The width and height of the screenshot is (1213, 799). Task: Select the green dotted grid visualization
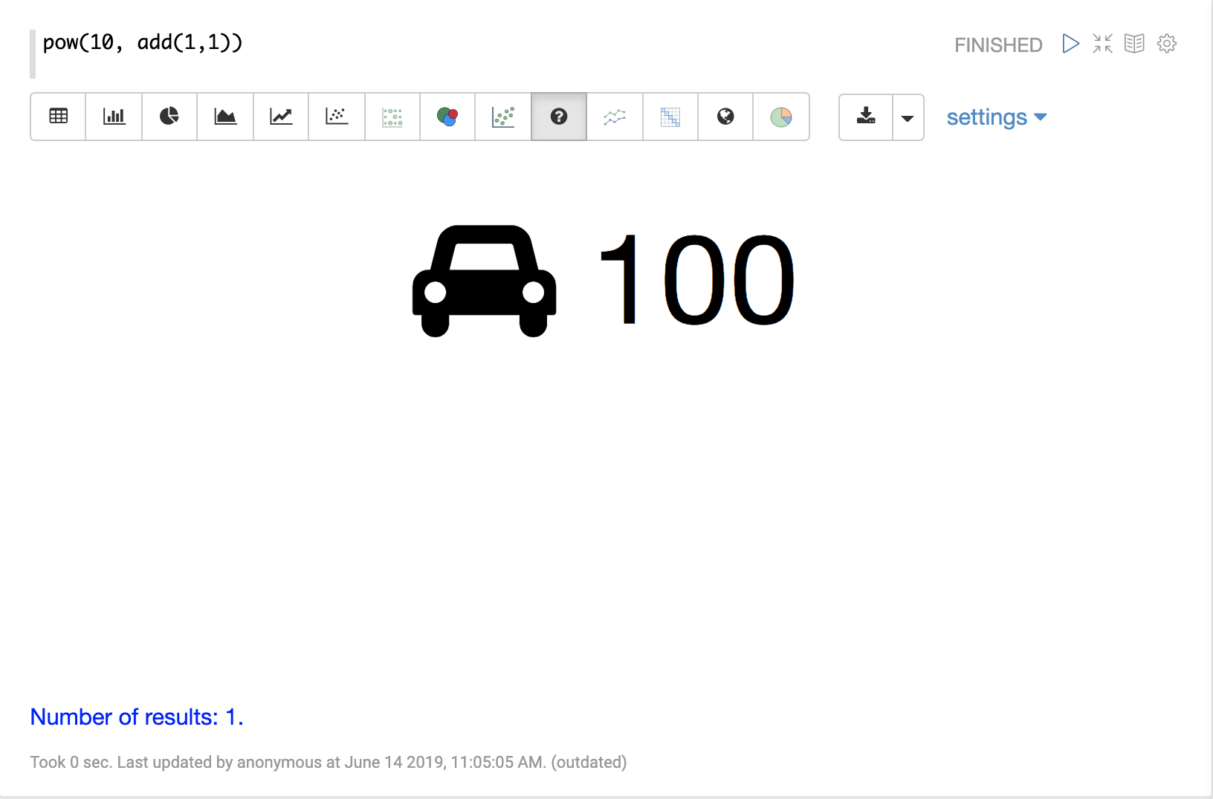pyautogui.click(x=392, y=117)
